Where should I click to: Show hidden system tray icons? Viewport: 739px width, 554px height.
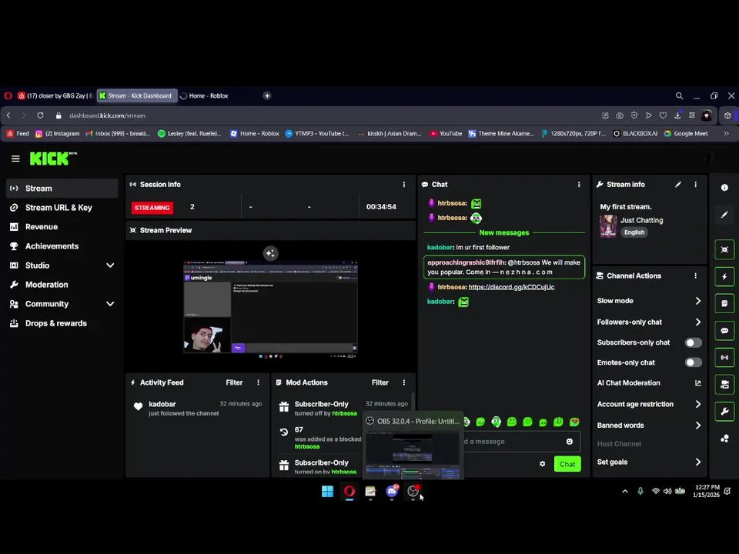point(625,492)
